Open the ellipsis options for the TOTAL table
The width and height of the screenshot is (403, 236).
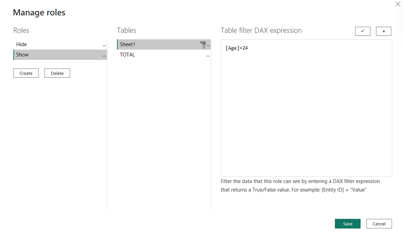[208, 55]
